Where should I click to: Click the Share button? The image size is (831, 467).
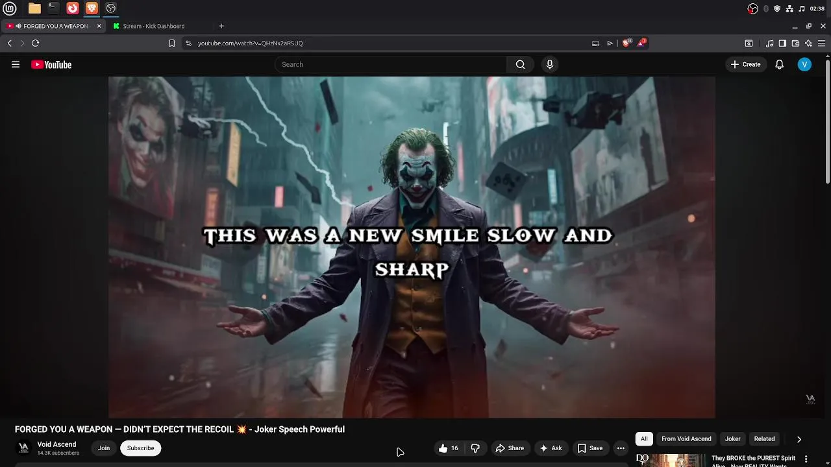point(510,448)
